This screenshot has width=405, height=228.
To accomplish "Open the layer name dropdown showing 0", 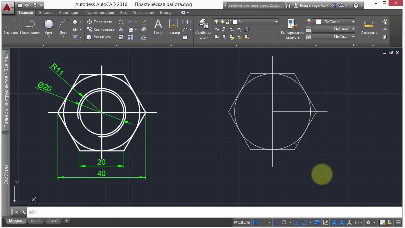I will pos(246,22).
